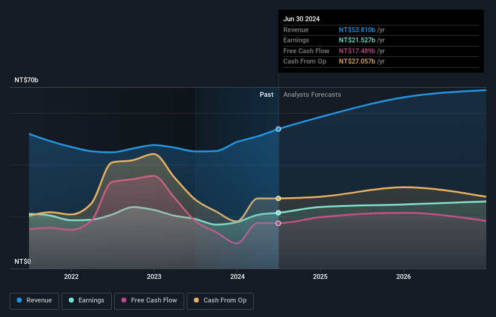Viewport: 496px width, 317px height.
Task: Click the orange Cash From Op data point
Action: [279, 198]
